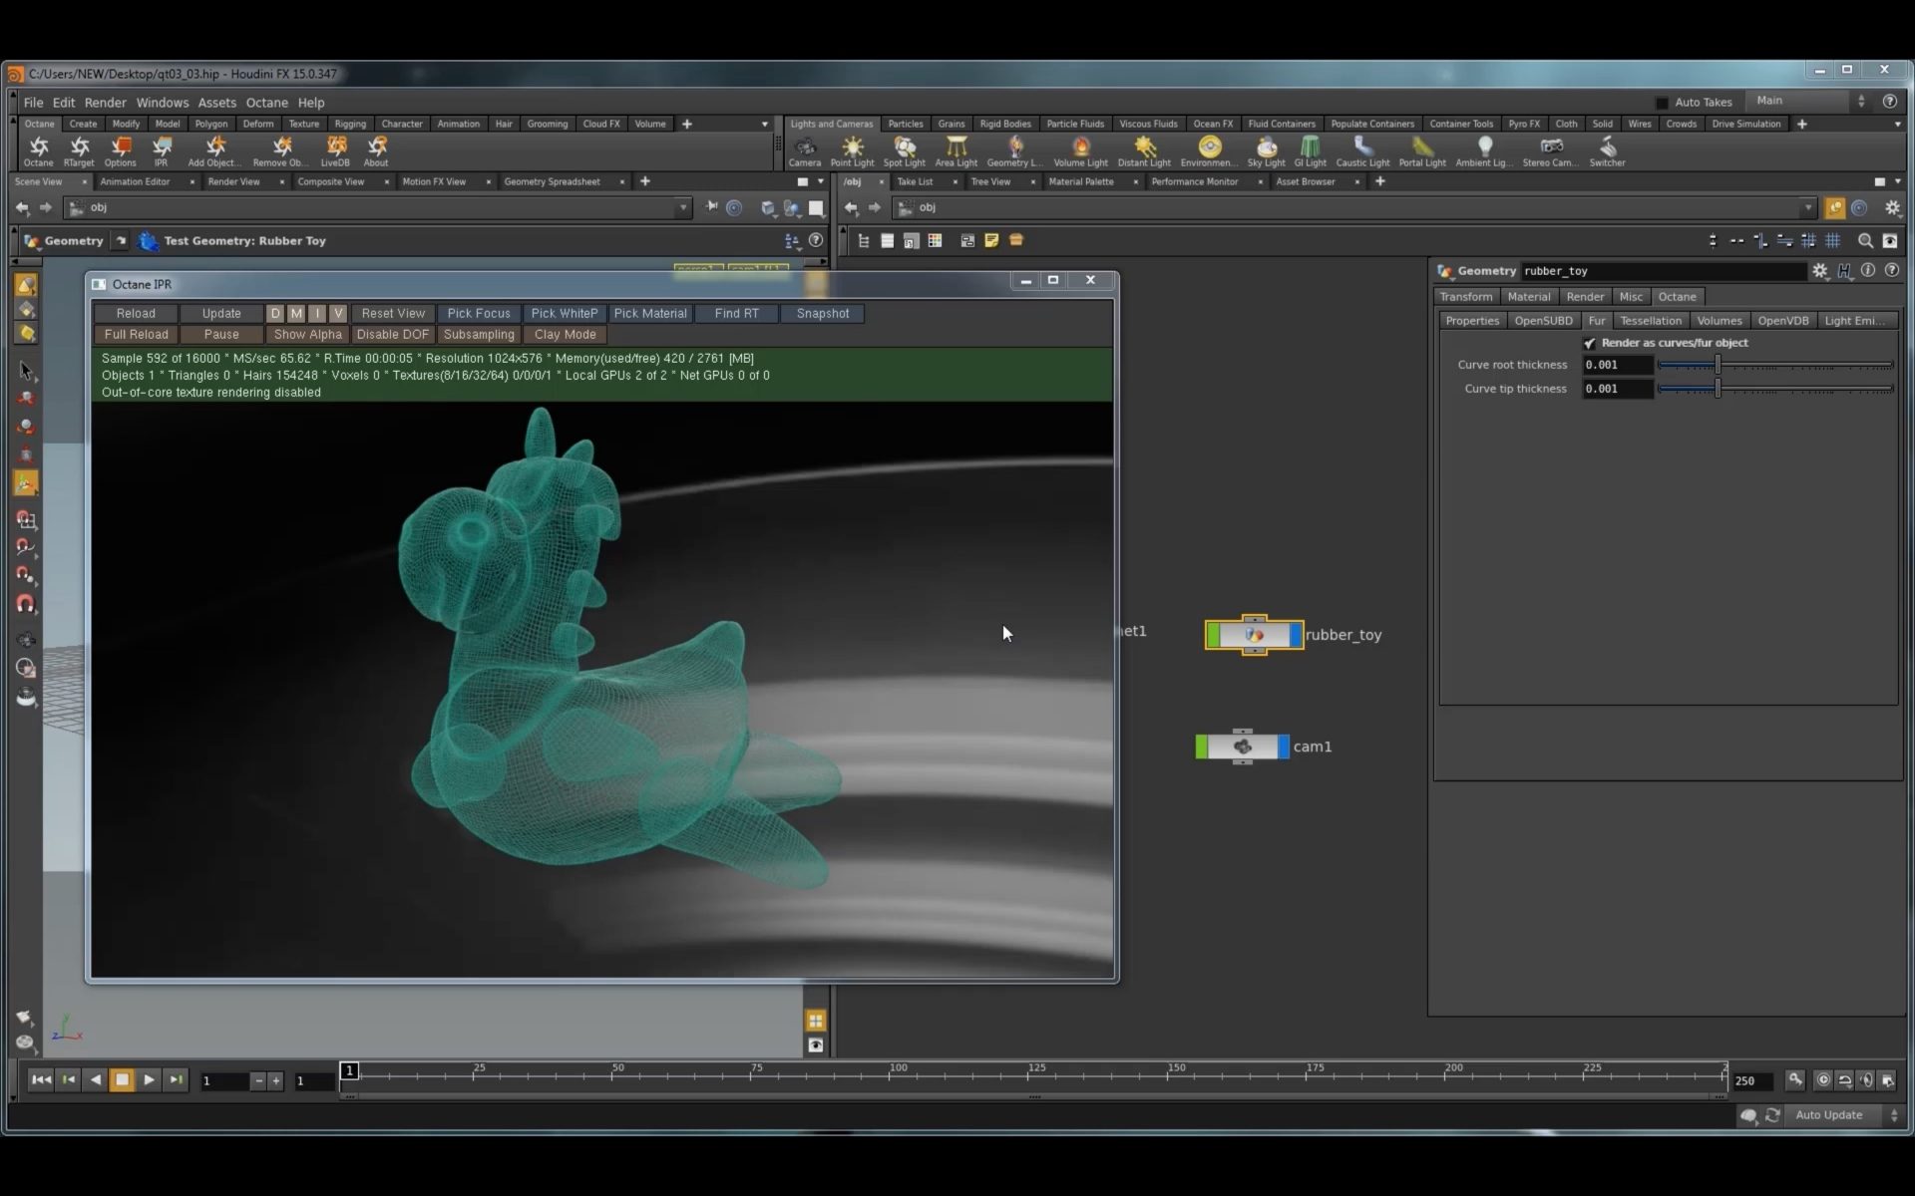Open right pane tab options arrow
The width and height of the screenshot is (1915, 1196).
(x=1897, y=181)
